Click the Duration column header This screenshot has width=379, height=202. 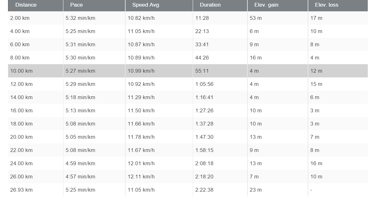[210, 5]
